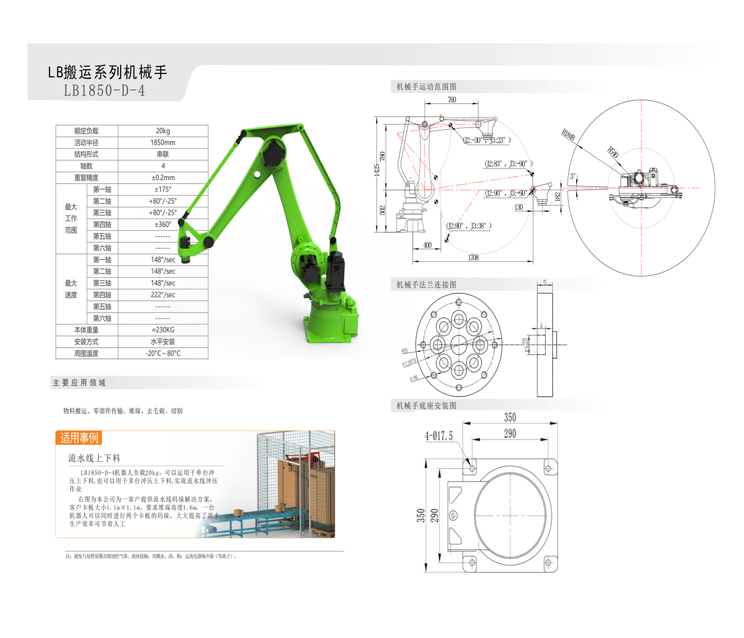Select the structure value "串联"
Viewport: 744px width, 638px height.
(x=163, y=154)
